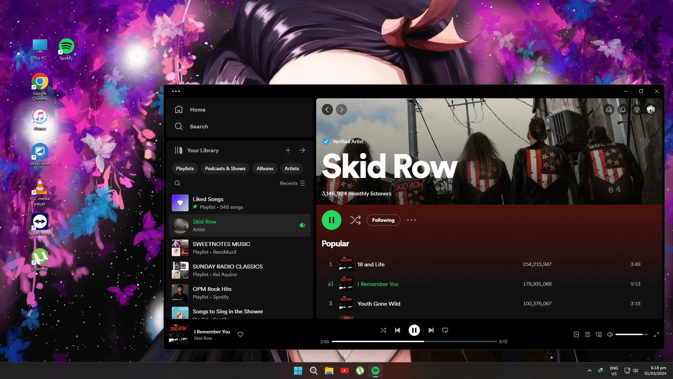Filter library by Albums chip
Image resolution: width=673 pixels, height=379 pixels.
265,168
